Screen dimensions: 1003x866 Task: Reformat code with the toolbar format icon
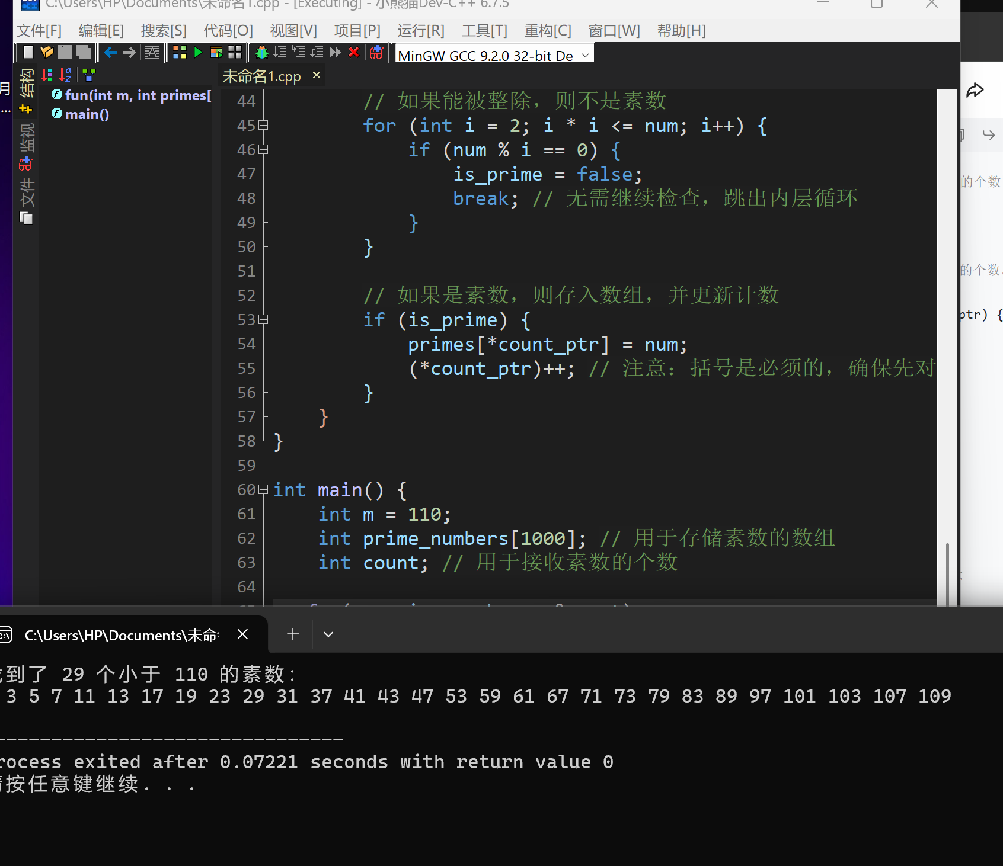(x=152, y=53)
